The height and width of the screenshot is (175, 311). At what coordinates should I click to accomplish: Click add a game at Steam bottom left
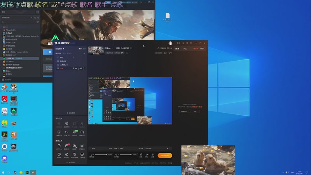click(6, 80)
